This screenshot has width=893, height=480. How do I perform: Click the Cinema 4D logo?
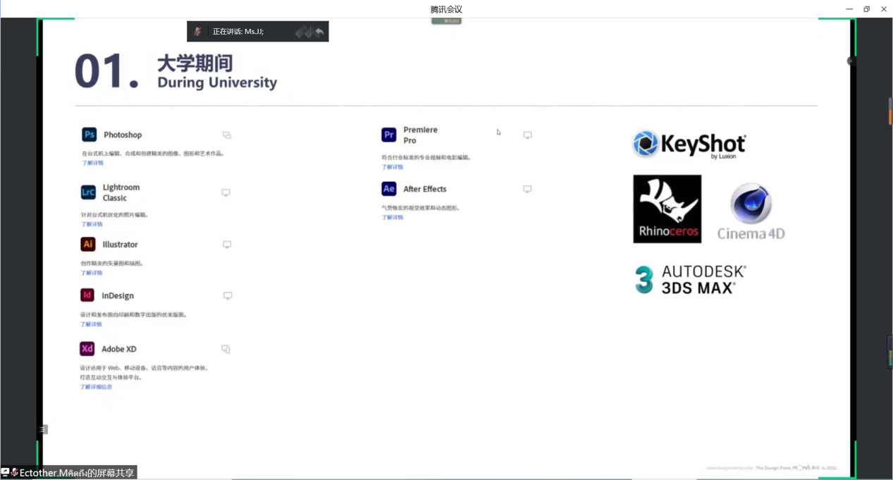point(751,211)
